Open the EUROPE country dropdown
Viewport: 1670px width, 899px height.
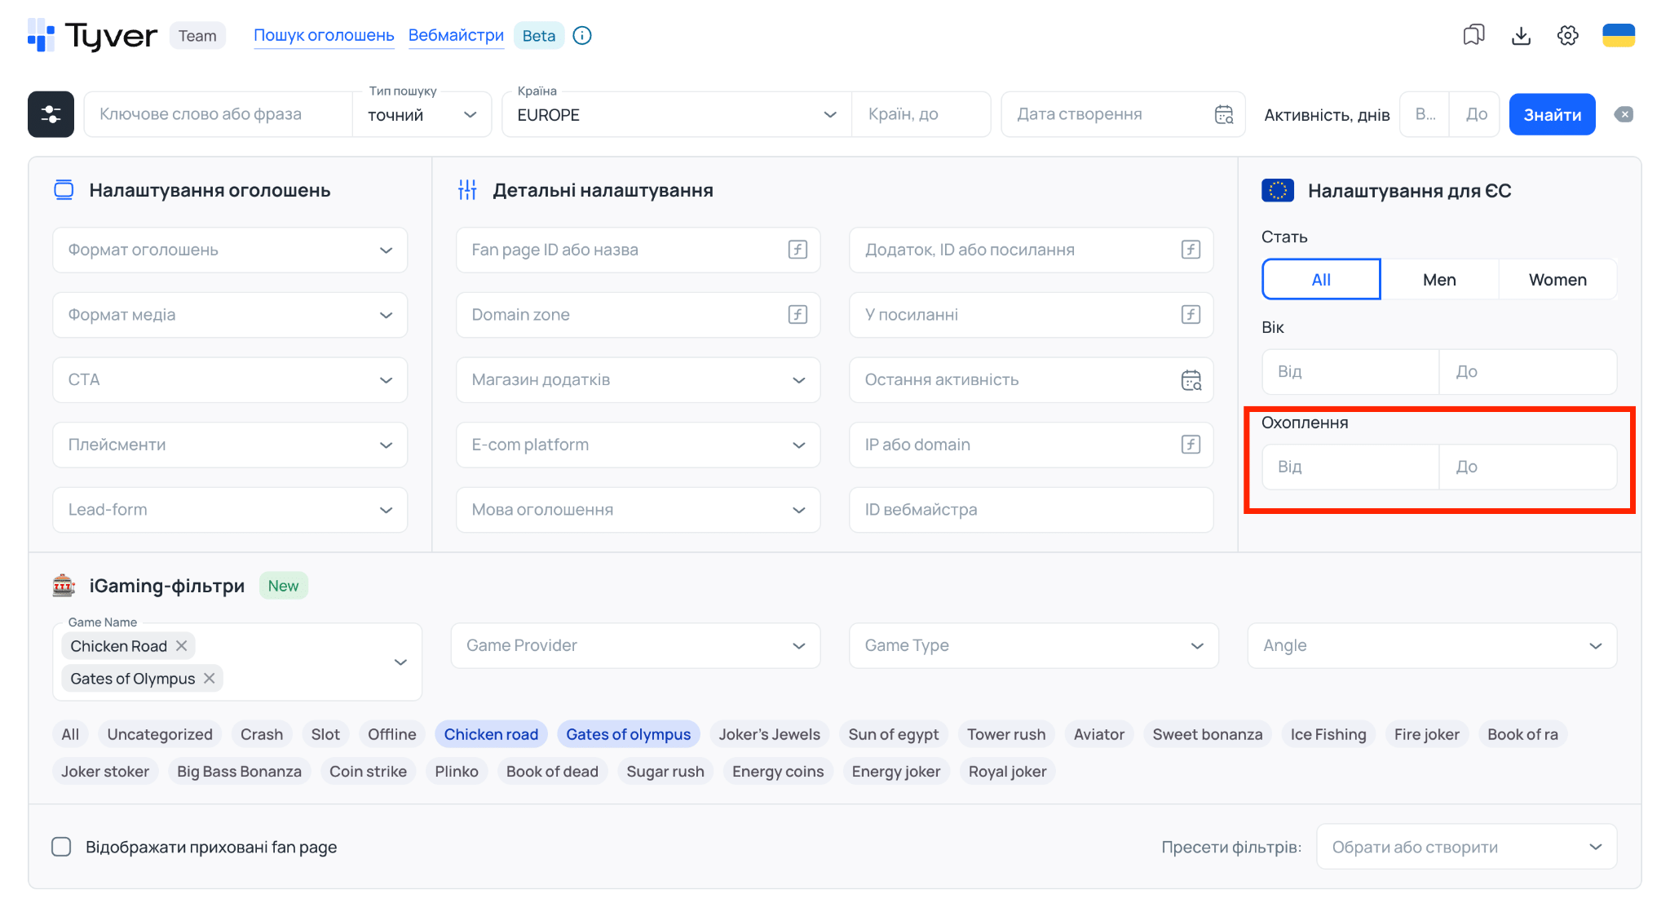pyautogui.click(x=677, y=114)
